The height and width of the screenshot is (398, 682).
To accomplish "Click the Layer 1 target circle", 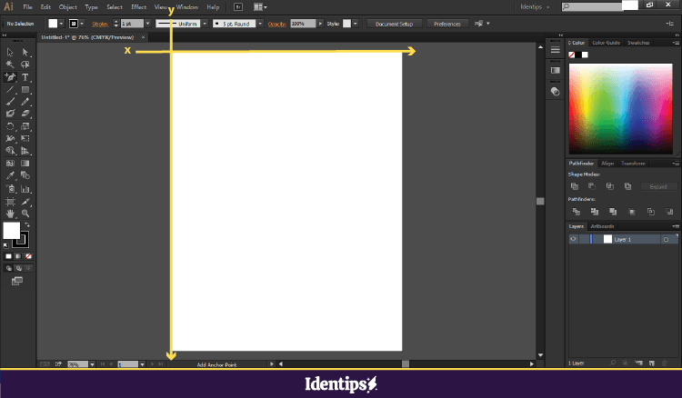I will click(x=666, y=239).
